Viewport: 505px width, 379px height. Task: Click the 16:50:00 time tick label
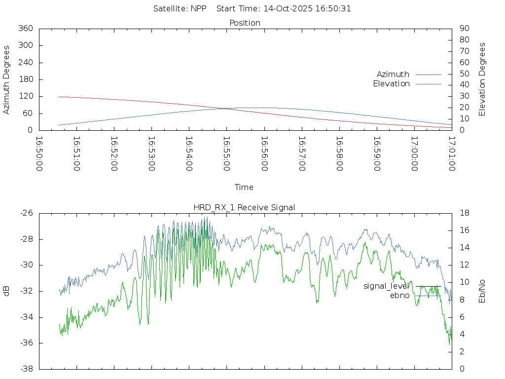pos(39,153)
